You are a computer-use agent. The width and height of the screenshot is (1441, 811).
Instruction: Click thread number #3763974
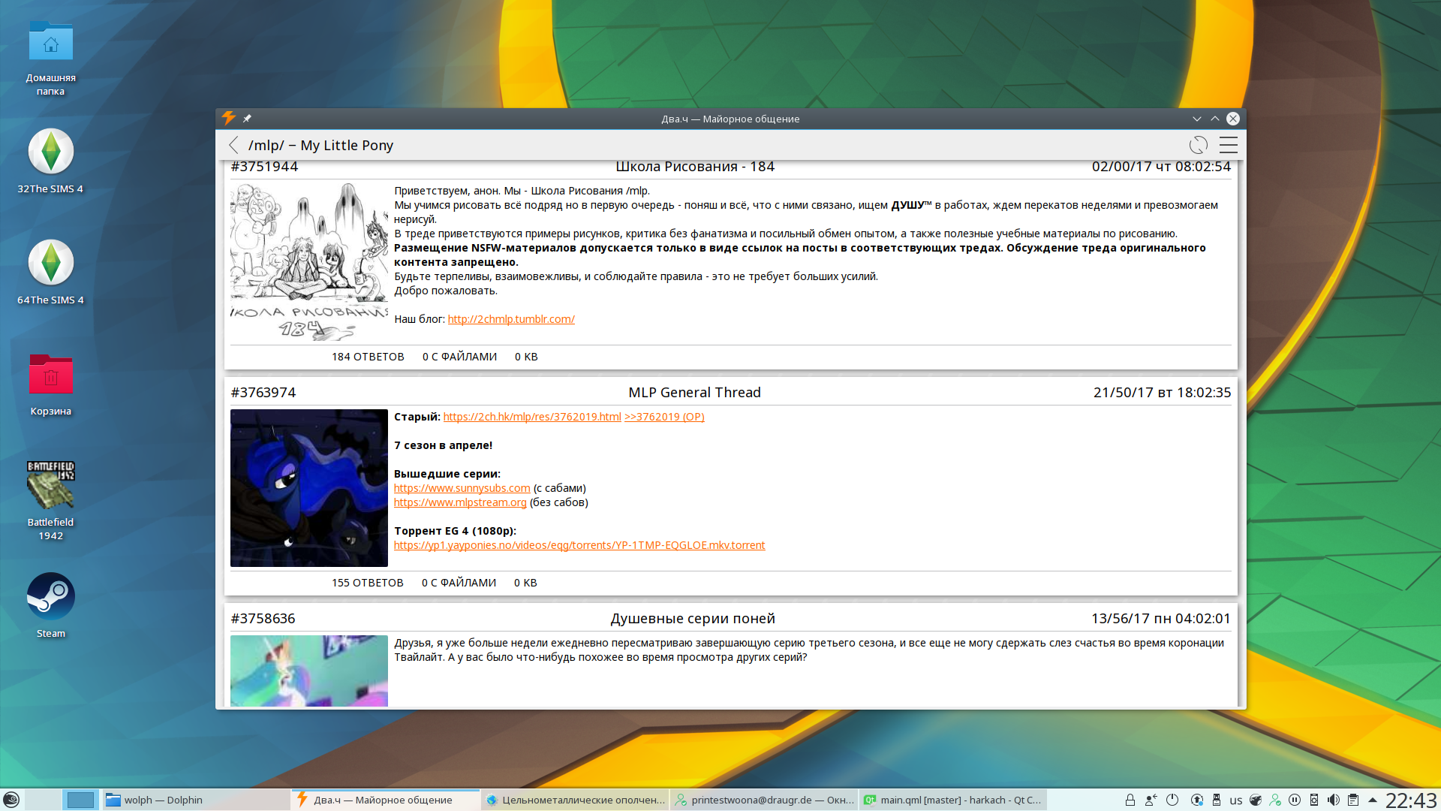click(x=263, y=393)
